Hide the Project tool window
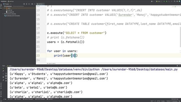 (35, 4)
